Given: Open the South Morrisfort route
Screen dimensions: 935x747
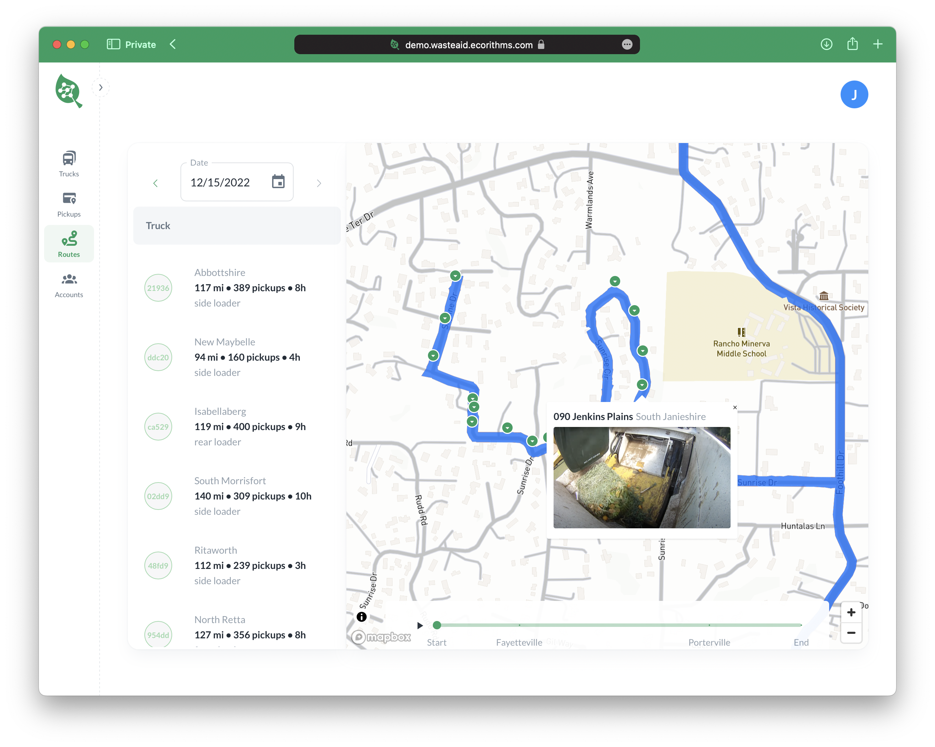Looking at the screenshot, I should 237,496.
